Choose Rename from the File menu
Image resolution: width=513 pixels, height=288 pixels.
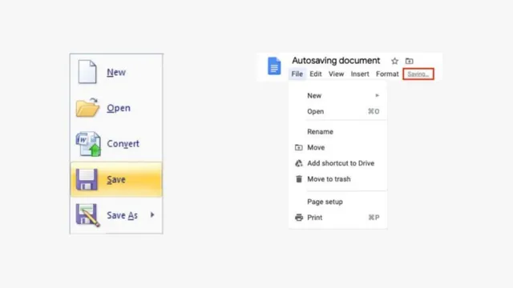point(320,132)
